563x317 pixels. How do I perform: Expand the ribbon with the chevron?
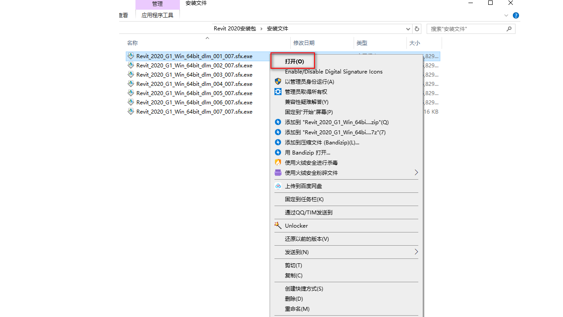pyautogui.click(x=506, y=15)
